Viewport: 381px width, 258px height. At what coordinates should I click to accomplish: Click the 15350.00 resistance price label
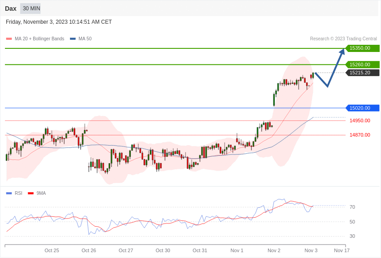362,48
